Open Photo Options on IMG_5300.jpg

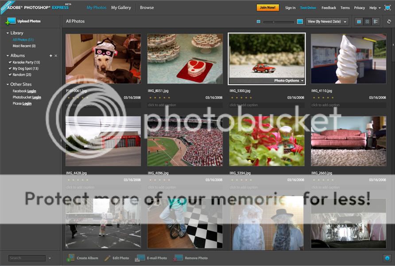[x=289, y=80]
